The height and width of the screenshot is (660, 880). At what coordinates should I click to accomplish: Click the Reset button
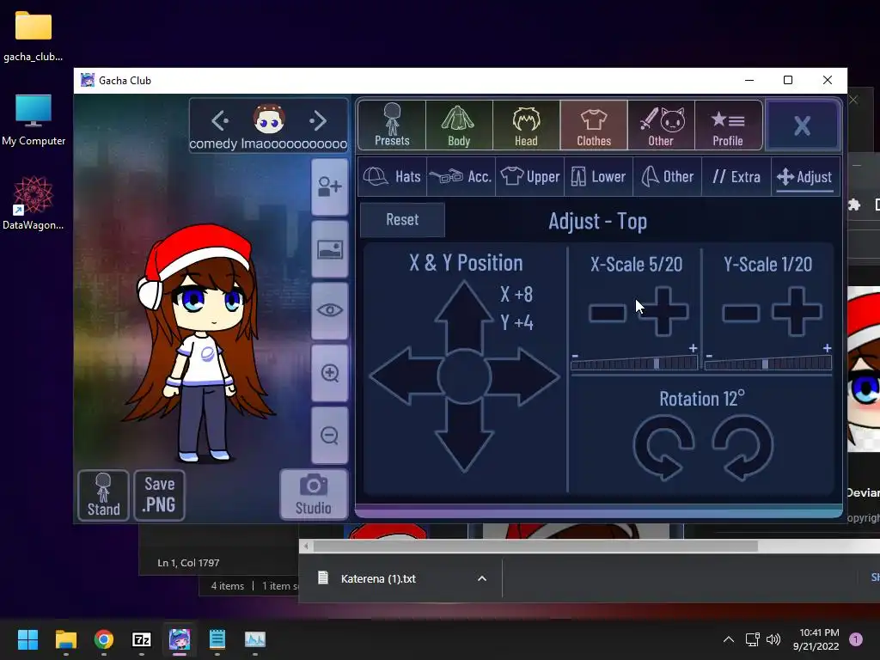coord(402,219)
